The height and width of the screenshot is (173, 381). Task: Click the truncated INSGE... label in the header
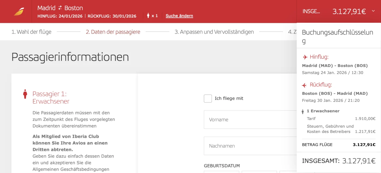pos(311,11)
